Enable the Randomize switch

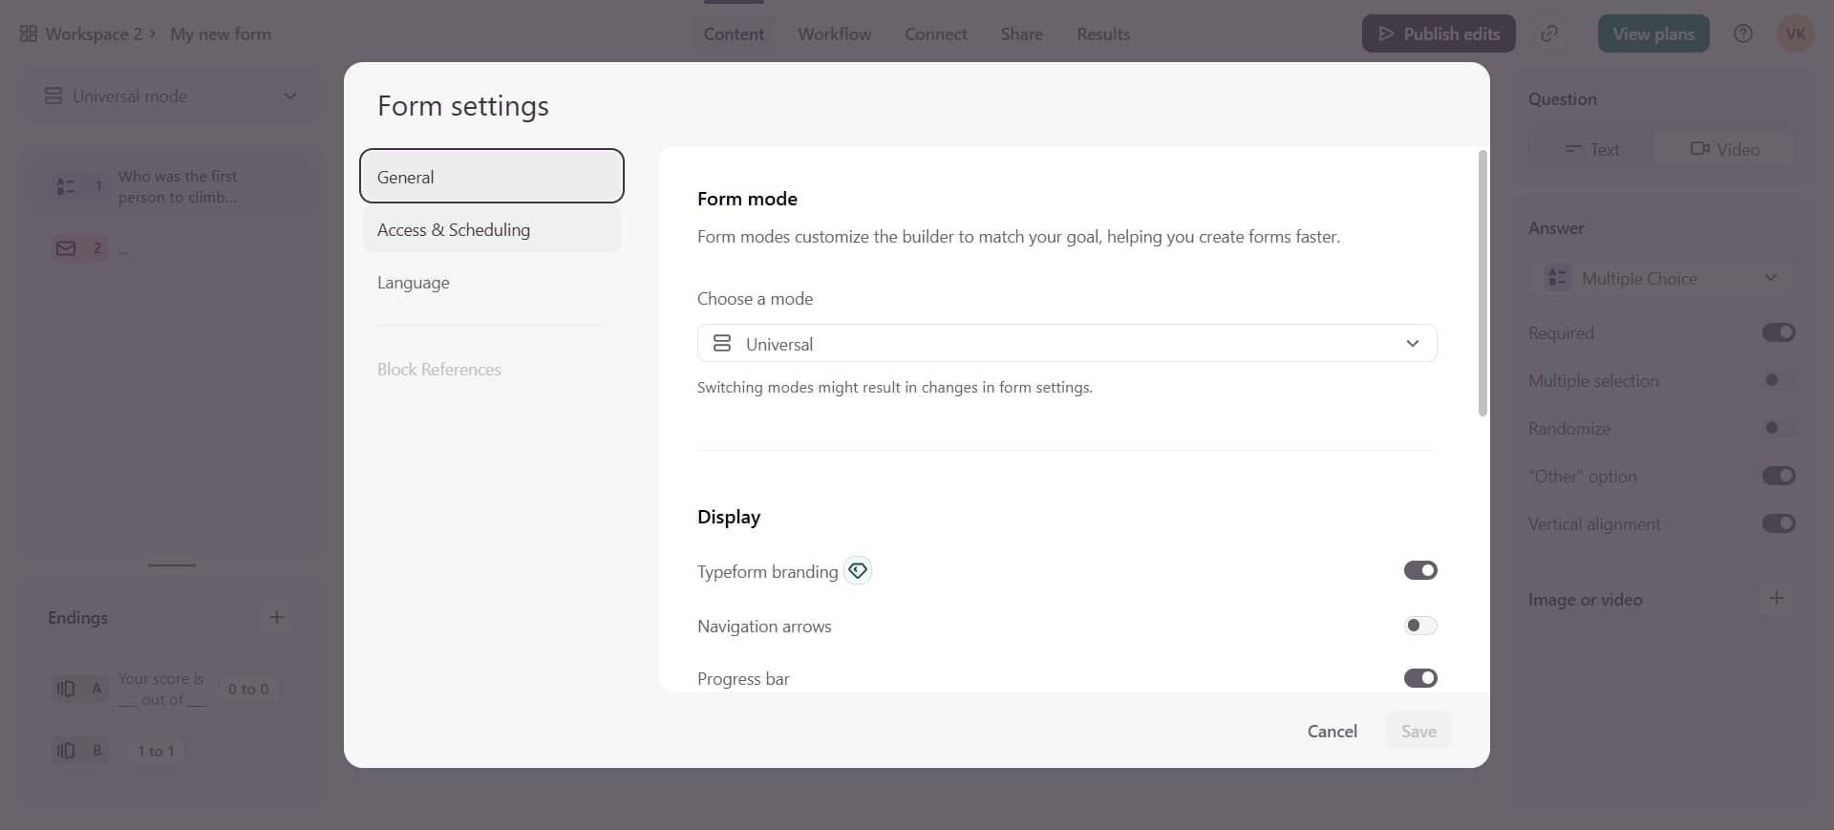click(x=1779, y=428)
